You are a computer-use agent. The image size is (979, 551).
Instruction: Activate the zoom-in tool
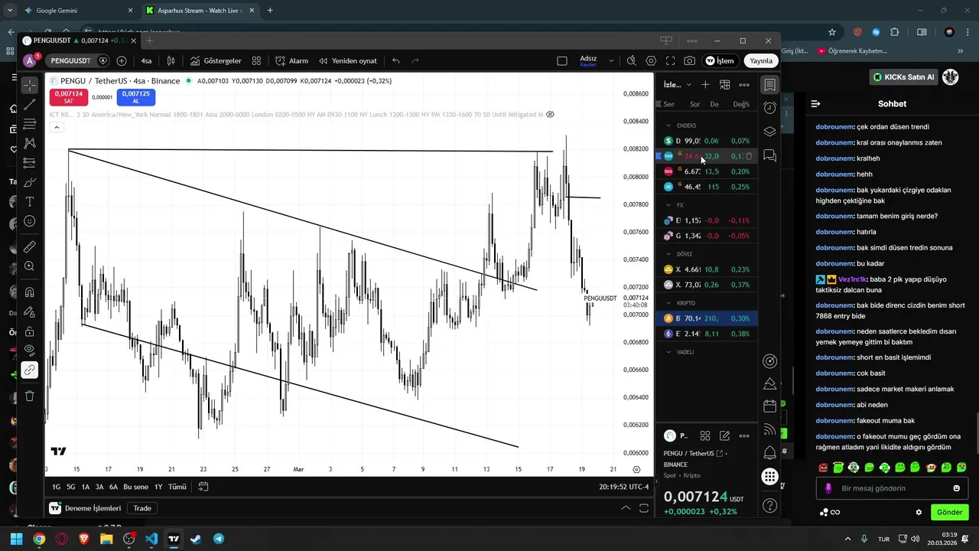click(29, 266)
